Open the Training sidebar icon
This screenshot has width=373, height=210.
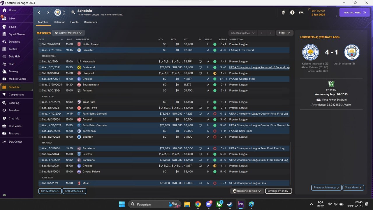(4, 71)
